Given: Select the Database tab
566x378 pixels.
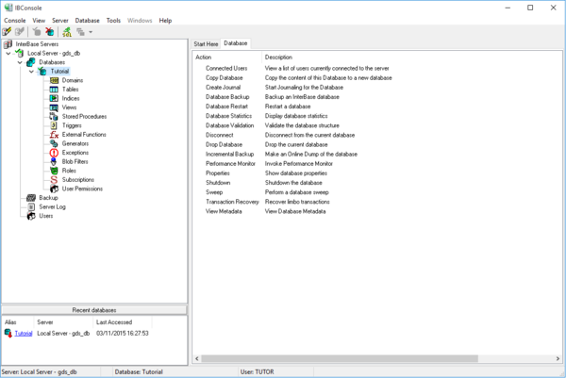Looking at the screenshot, I should click(x=235, y=43).
